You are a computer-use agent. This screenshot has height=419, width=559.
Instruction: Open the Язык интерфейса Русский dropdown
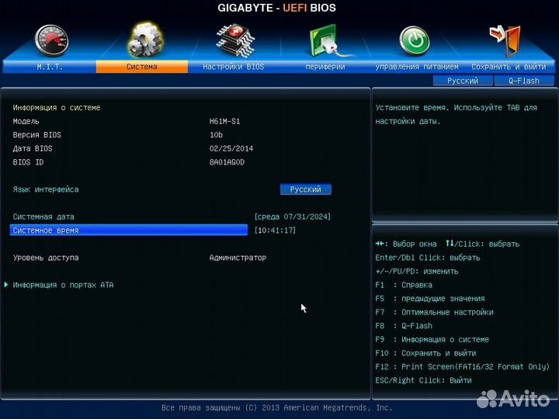(x=305, y=189)
